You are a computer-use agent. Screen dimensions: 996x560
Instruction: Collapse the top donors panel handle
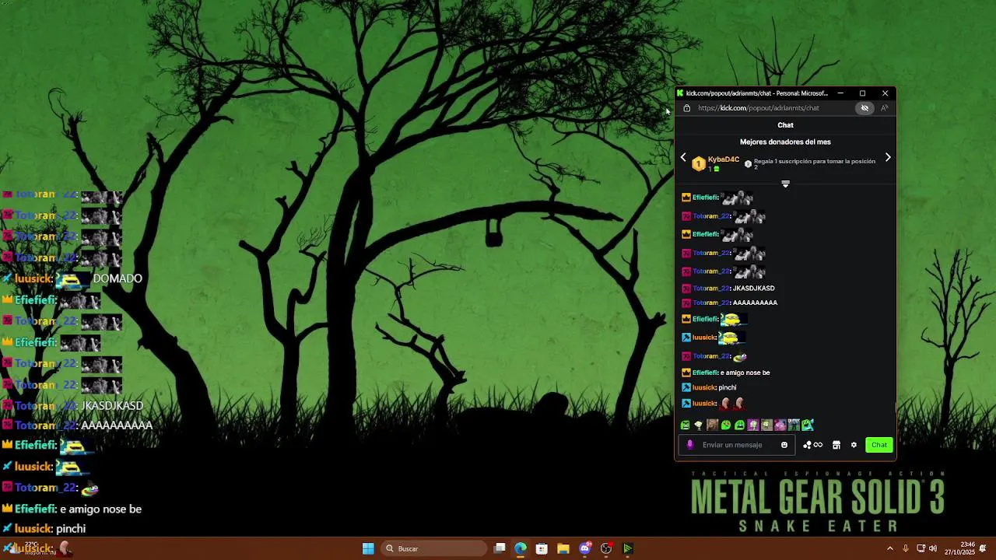pos(785,184)
